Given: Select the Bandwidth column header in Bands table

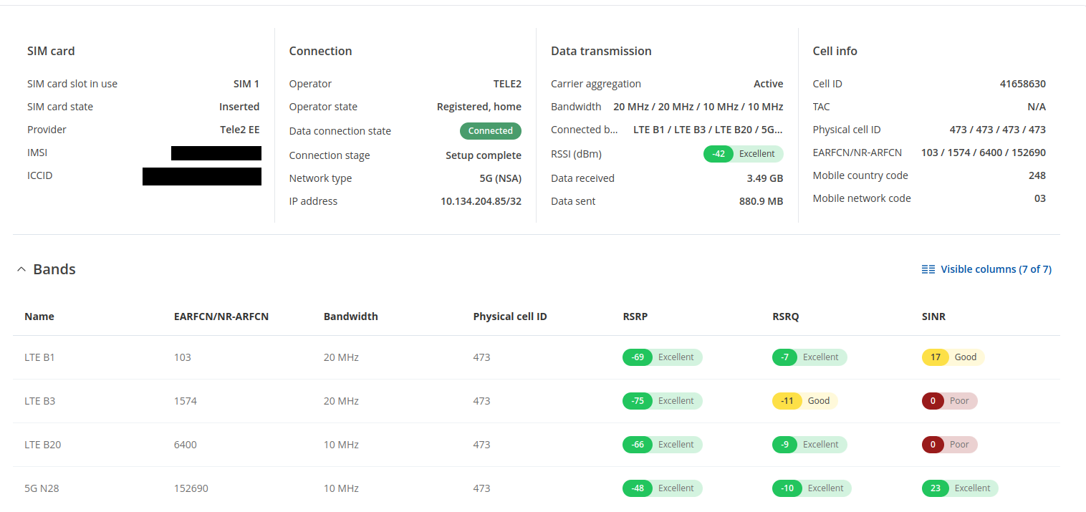Looking at the screenshot, I should pos(351,317).
